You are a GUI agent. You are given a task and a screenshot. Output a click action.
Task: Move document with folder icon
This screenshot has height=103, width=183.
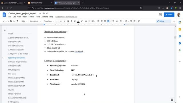pyautogui.click(x=43, y=13)
